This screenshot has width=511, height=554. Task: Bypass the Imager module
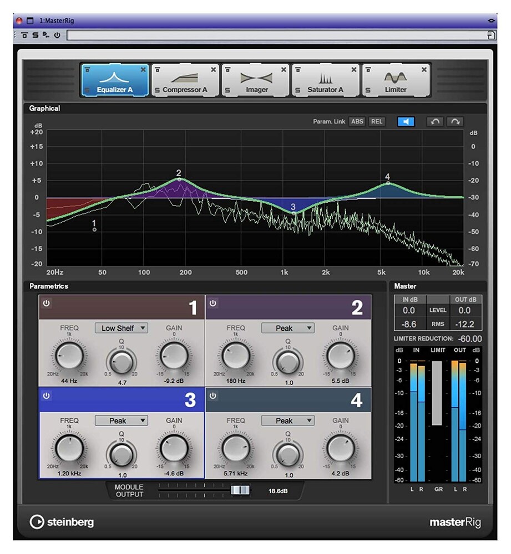pos(227,70)
